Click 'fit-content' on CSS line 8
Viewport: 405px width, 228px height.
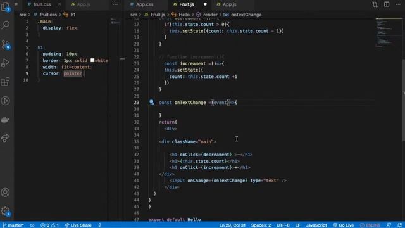(x=75, y=67)
